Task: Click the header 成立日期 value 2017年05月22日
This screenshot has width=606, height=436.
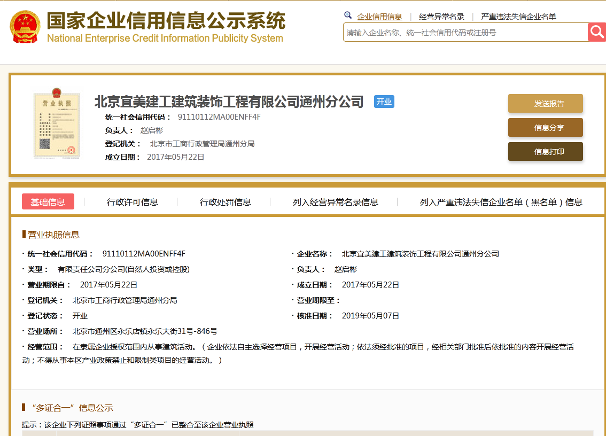Action: (175, 157)
